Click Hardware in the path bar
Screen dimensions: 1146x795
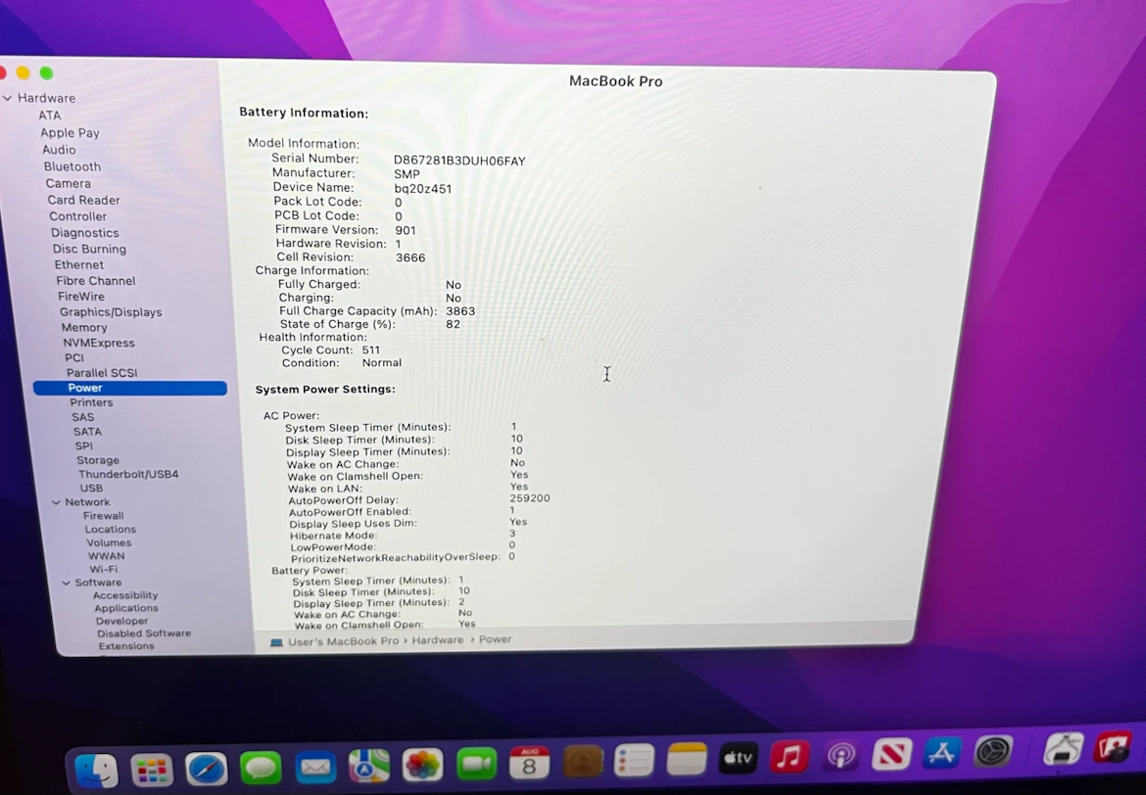438,640
